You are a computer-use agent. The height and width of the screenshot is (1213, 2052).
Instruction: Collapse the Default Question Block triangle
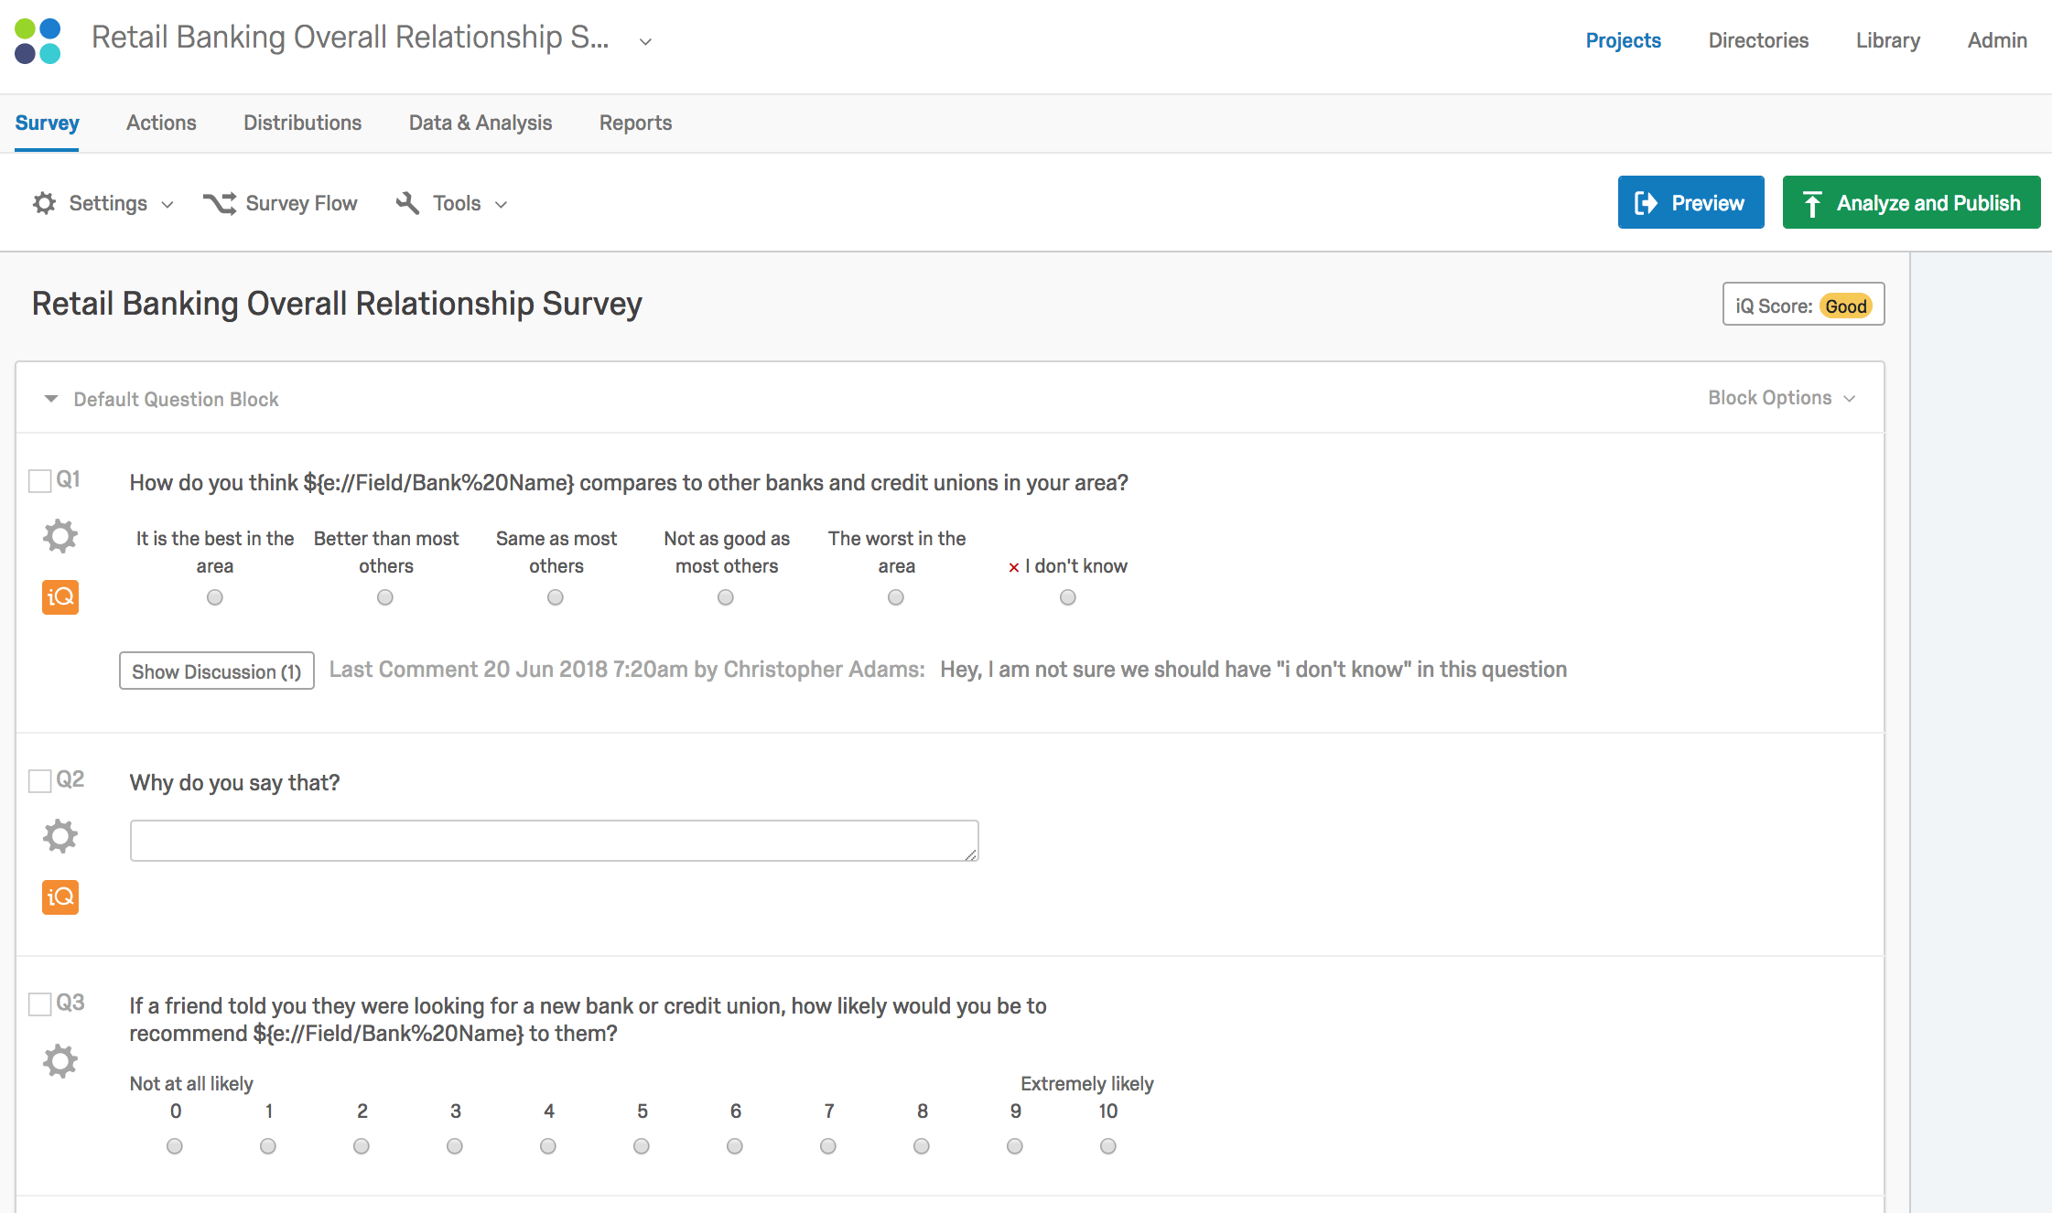coord(51,399)
